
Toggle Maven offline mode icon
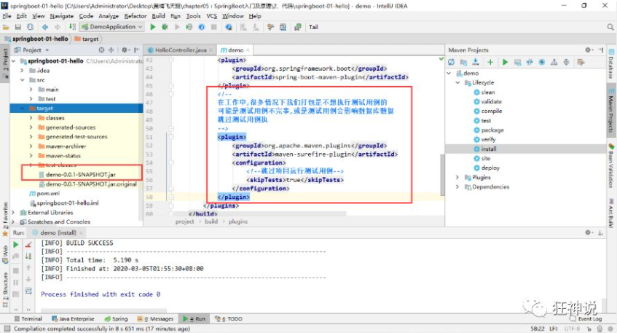[x=530, y=62]
